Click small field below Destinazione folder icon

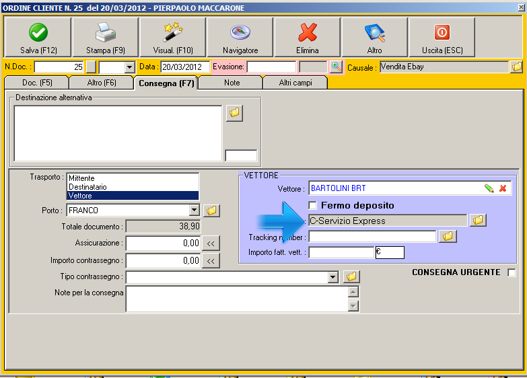click(241, 155)
